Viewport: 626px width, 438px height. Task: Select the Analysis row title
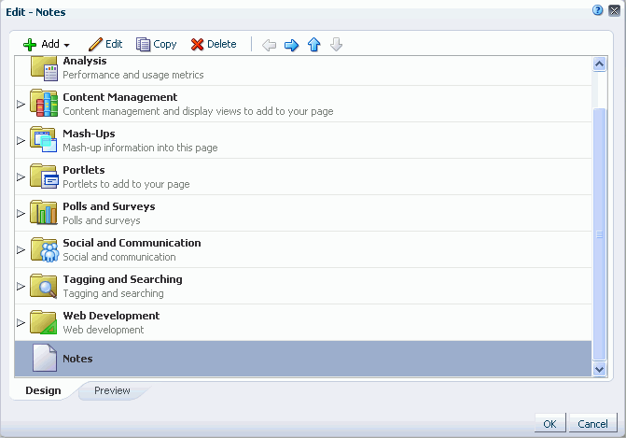coord(85,61)
